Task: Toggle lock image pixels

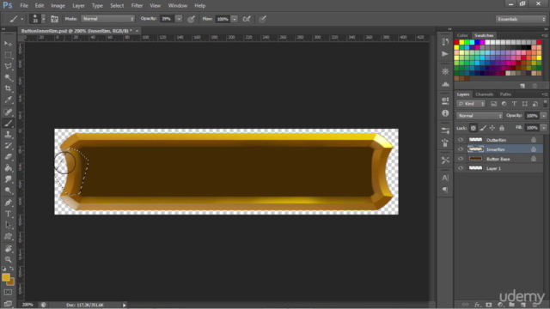Action: click(x=483, y=128)
